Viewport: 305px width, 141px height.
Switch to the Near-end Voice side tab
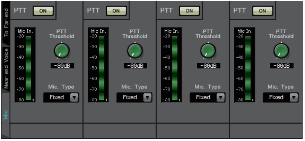6,68
